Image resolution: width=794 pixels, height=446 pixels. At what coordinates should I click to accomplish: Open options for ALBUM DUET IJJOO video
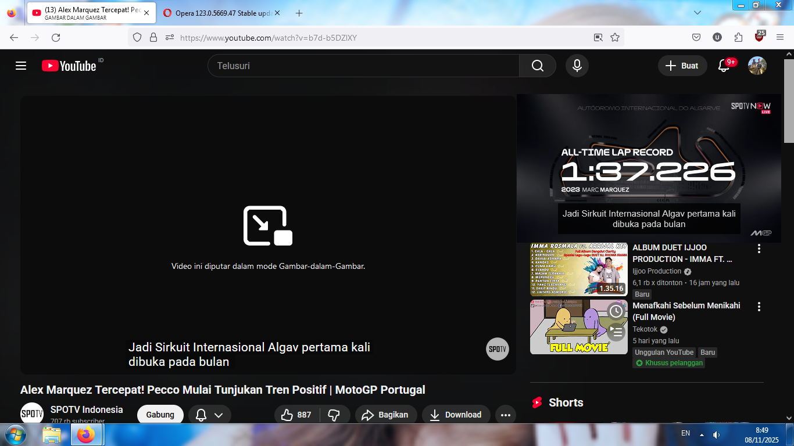759,249
